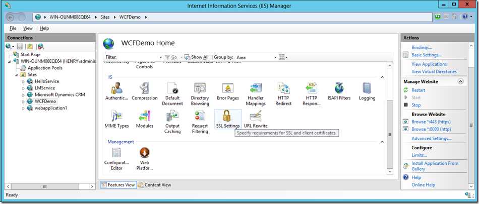The image size is (479, 204).
Task: Open the Filter dropdown arrow
Action: point(161,57)
